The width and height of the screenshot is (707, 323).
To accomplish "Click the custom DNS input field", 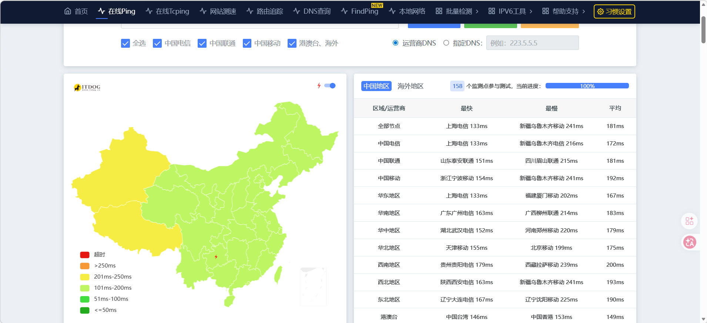I will [x=532, y=43].
